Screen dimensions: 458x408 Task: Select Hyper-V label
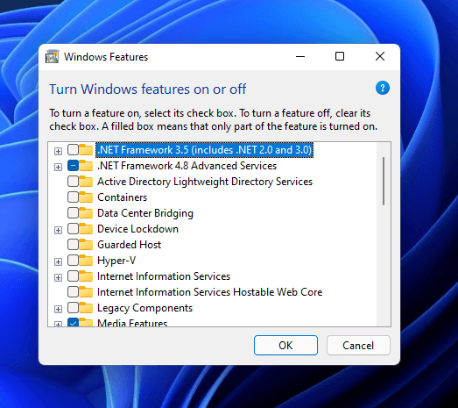[x=116, y=261]
